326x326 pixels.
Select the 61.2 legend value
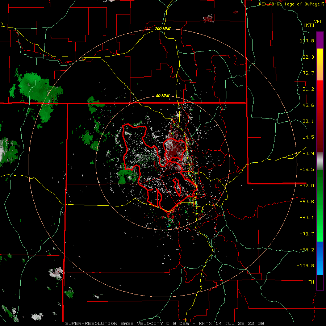click(308, 89)
